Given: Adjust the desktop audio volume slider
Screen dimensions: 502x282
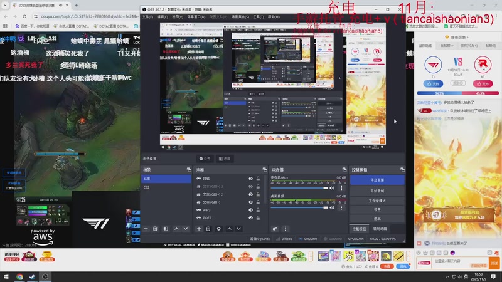Looking at the screenshot, I should point(299,207).
